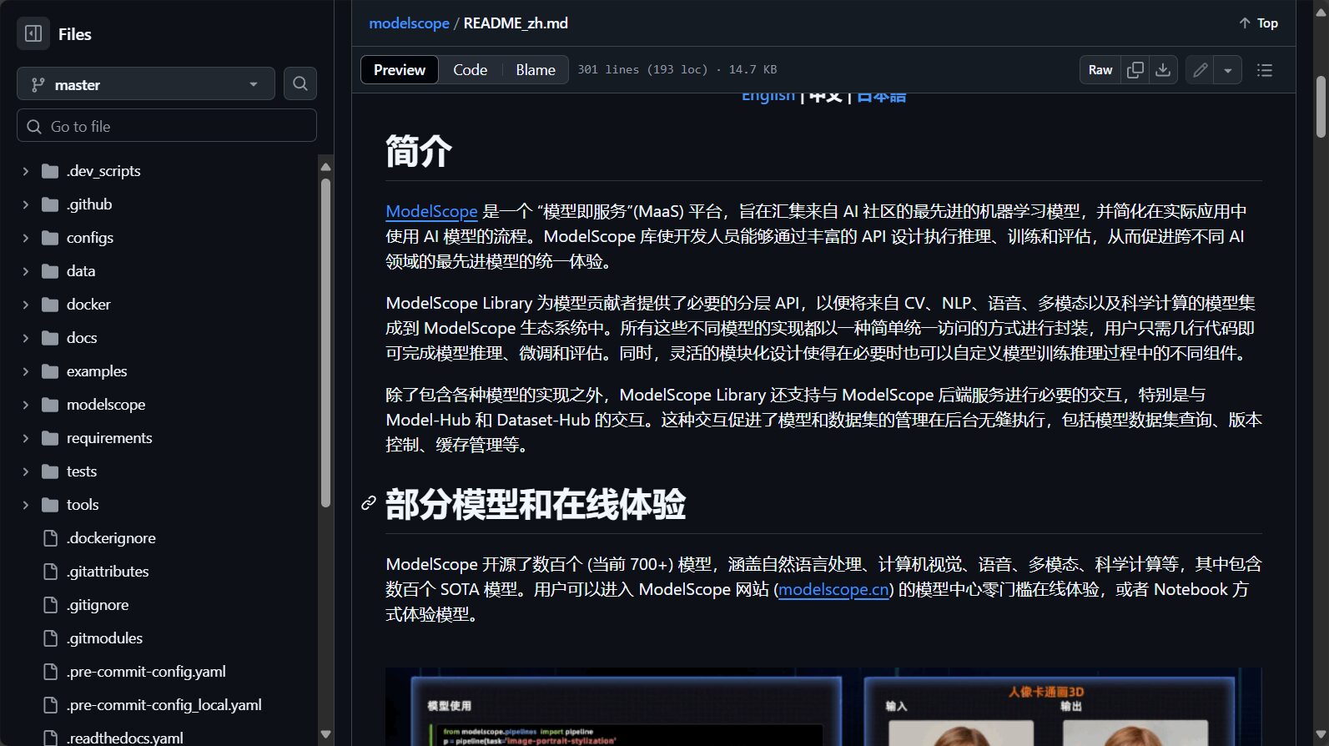Open modelscope breadcrumb link
Viewport: 1329px width, 746px height.
point(409,23)
